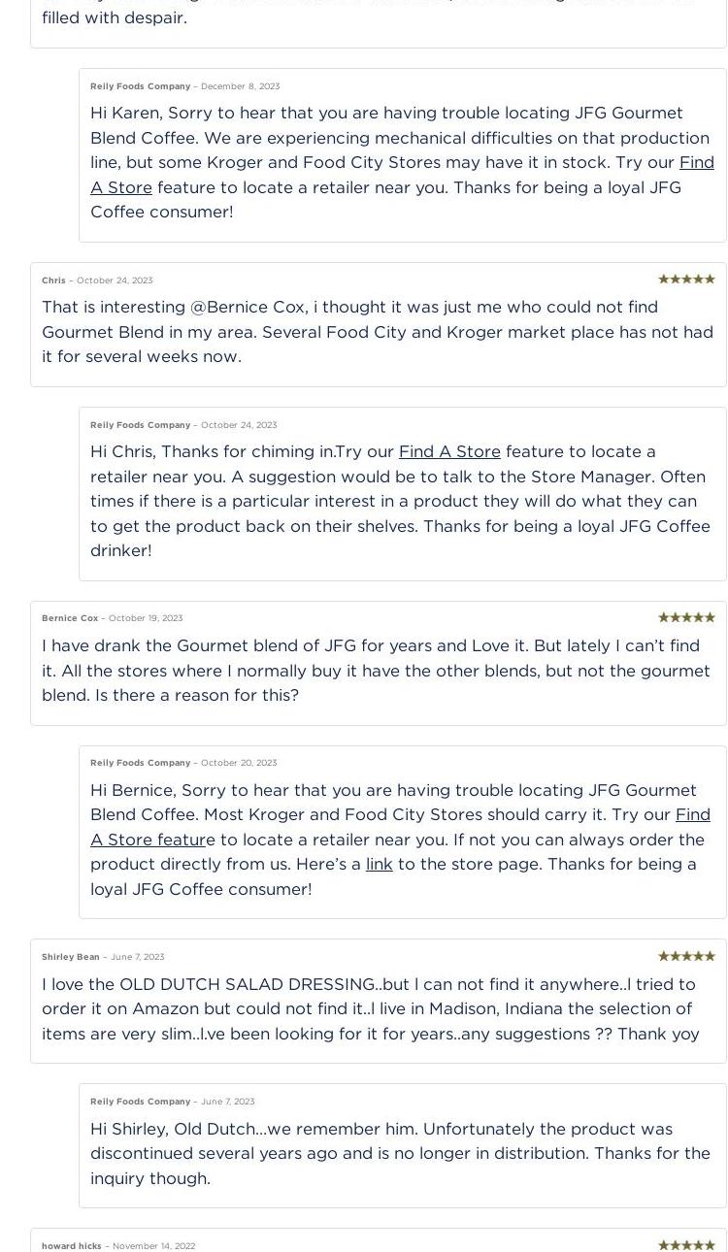Click the reply text about Old Dutch being discontinued
The width and height of the screenshot is (728, 1252).
(x=400, y=1153)
